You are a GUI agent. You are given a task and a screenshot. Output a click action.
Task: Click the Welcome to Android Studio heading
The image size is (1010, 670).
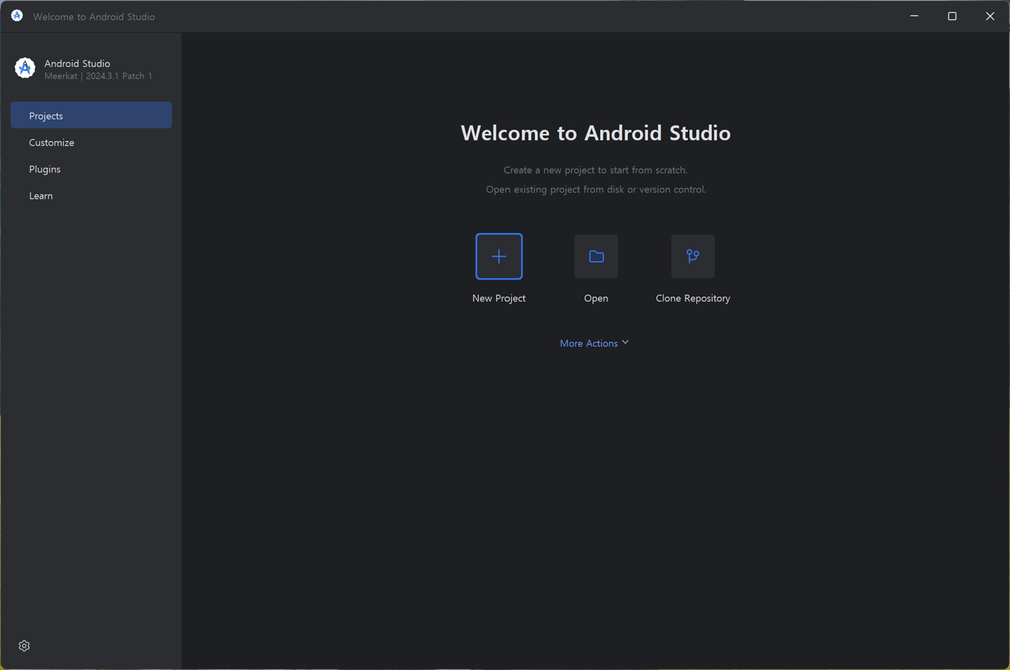(x=596, y=133)
